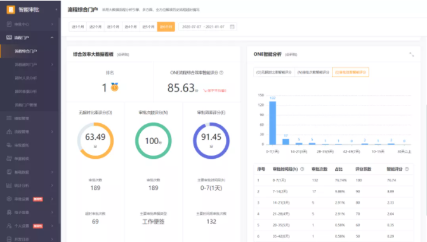Expand the 流程超时门户 submenu chevron

[52, 64]
